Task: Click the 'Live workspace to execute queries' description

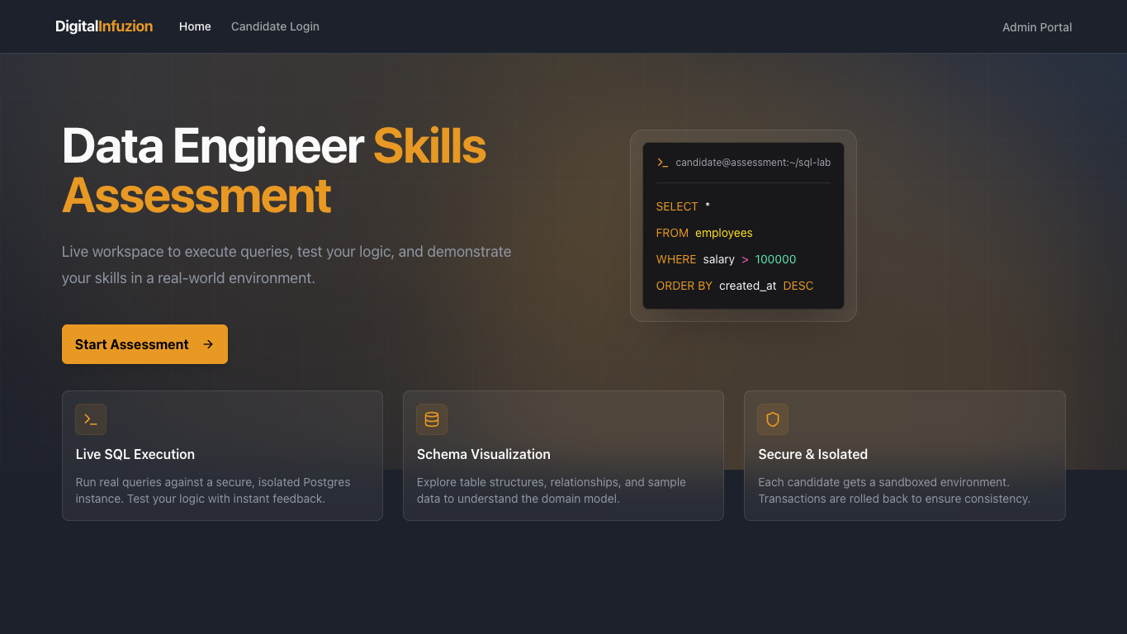Action: pos(286,265)
